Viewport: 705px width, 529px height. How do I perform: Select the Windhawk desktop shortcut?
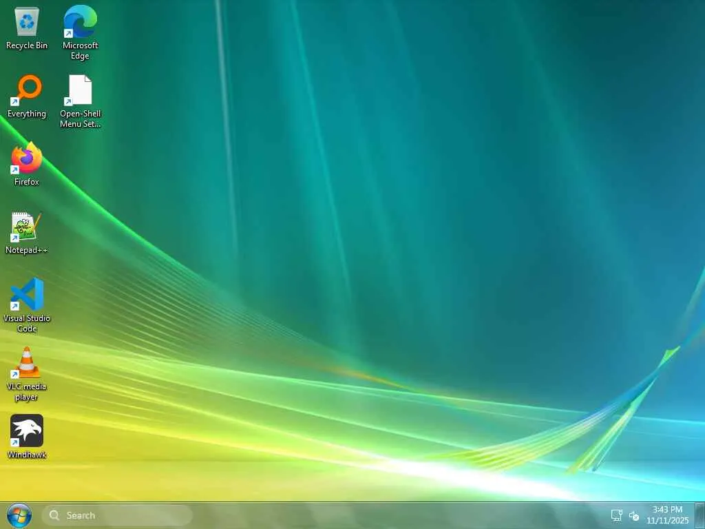point(27,437)
